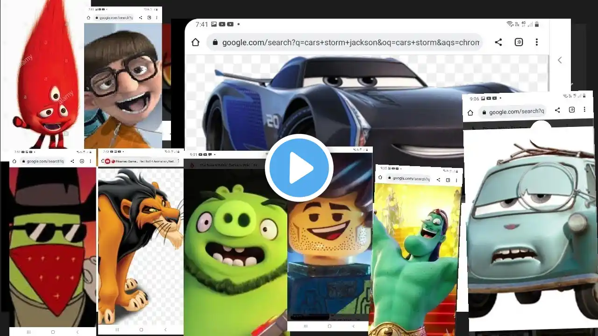This screenshot has height=336, width=598.
Task: Tap recents nav button below red bandana character
Action: pos(28,332)
